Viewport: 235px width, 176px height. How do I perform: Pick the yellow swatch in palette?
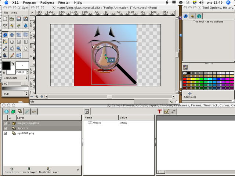click(x=193, y=79)
